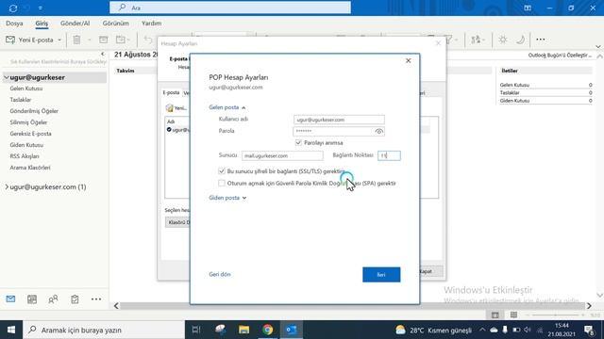Click the archive icon in the toolbar
Viewport: 604px width, 339px height.
pyautogui.click(x=103, y=40)
